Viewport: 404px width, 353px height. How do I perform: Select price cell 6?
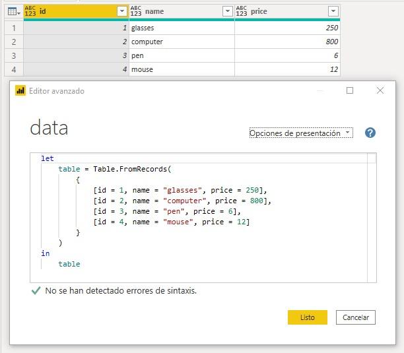click(287, 55)
